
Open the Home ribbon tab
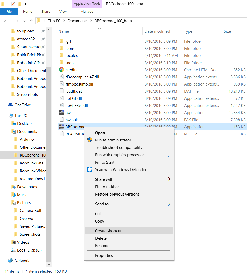click(x=27, y=11)
